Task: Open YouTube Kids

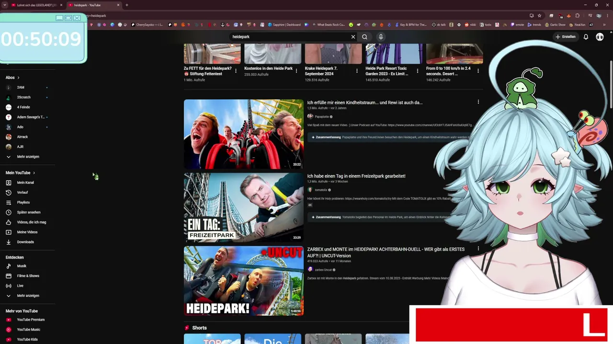Action: [22, 339]
